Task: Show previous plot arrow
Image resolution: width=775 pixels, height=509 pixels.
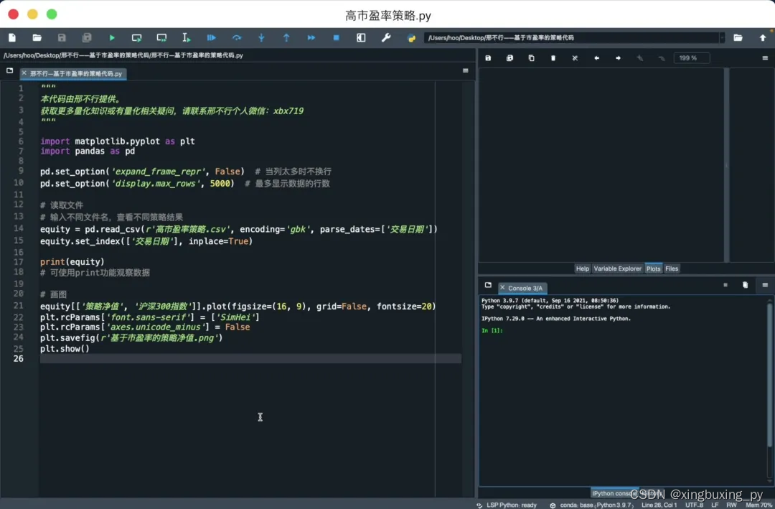Action: [596, 58]
